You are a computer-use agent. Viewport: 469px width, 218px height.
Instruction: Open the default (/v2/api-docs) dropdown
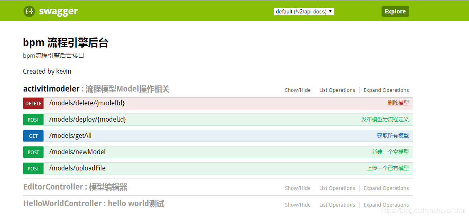pos(304,12)
